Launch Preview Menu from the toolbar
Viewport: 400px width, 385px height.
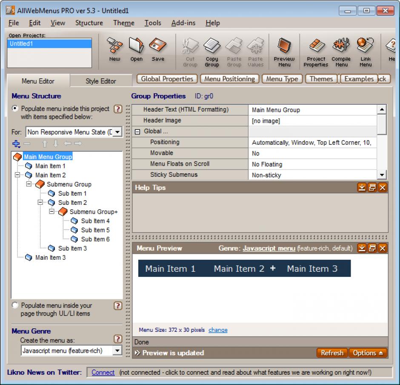pyautogui.click(x=284, y=52)
